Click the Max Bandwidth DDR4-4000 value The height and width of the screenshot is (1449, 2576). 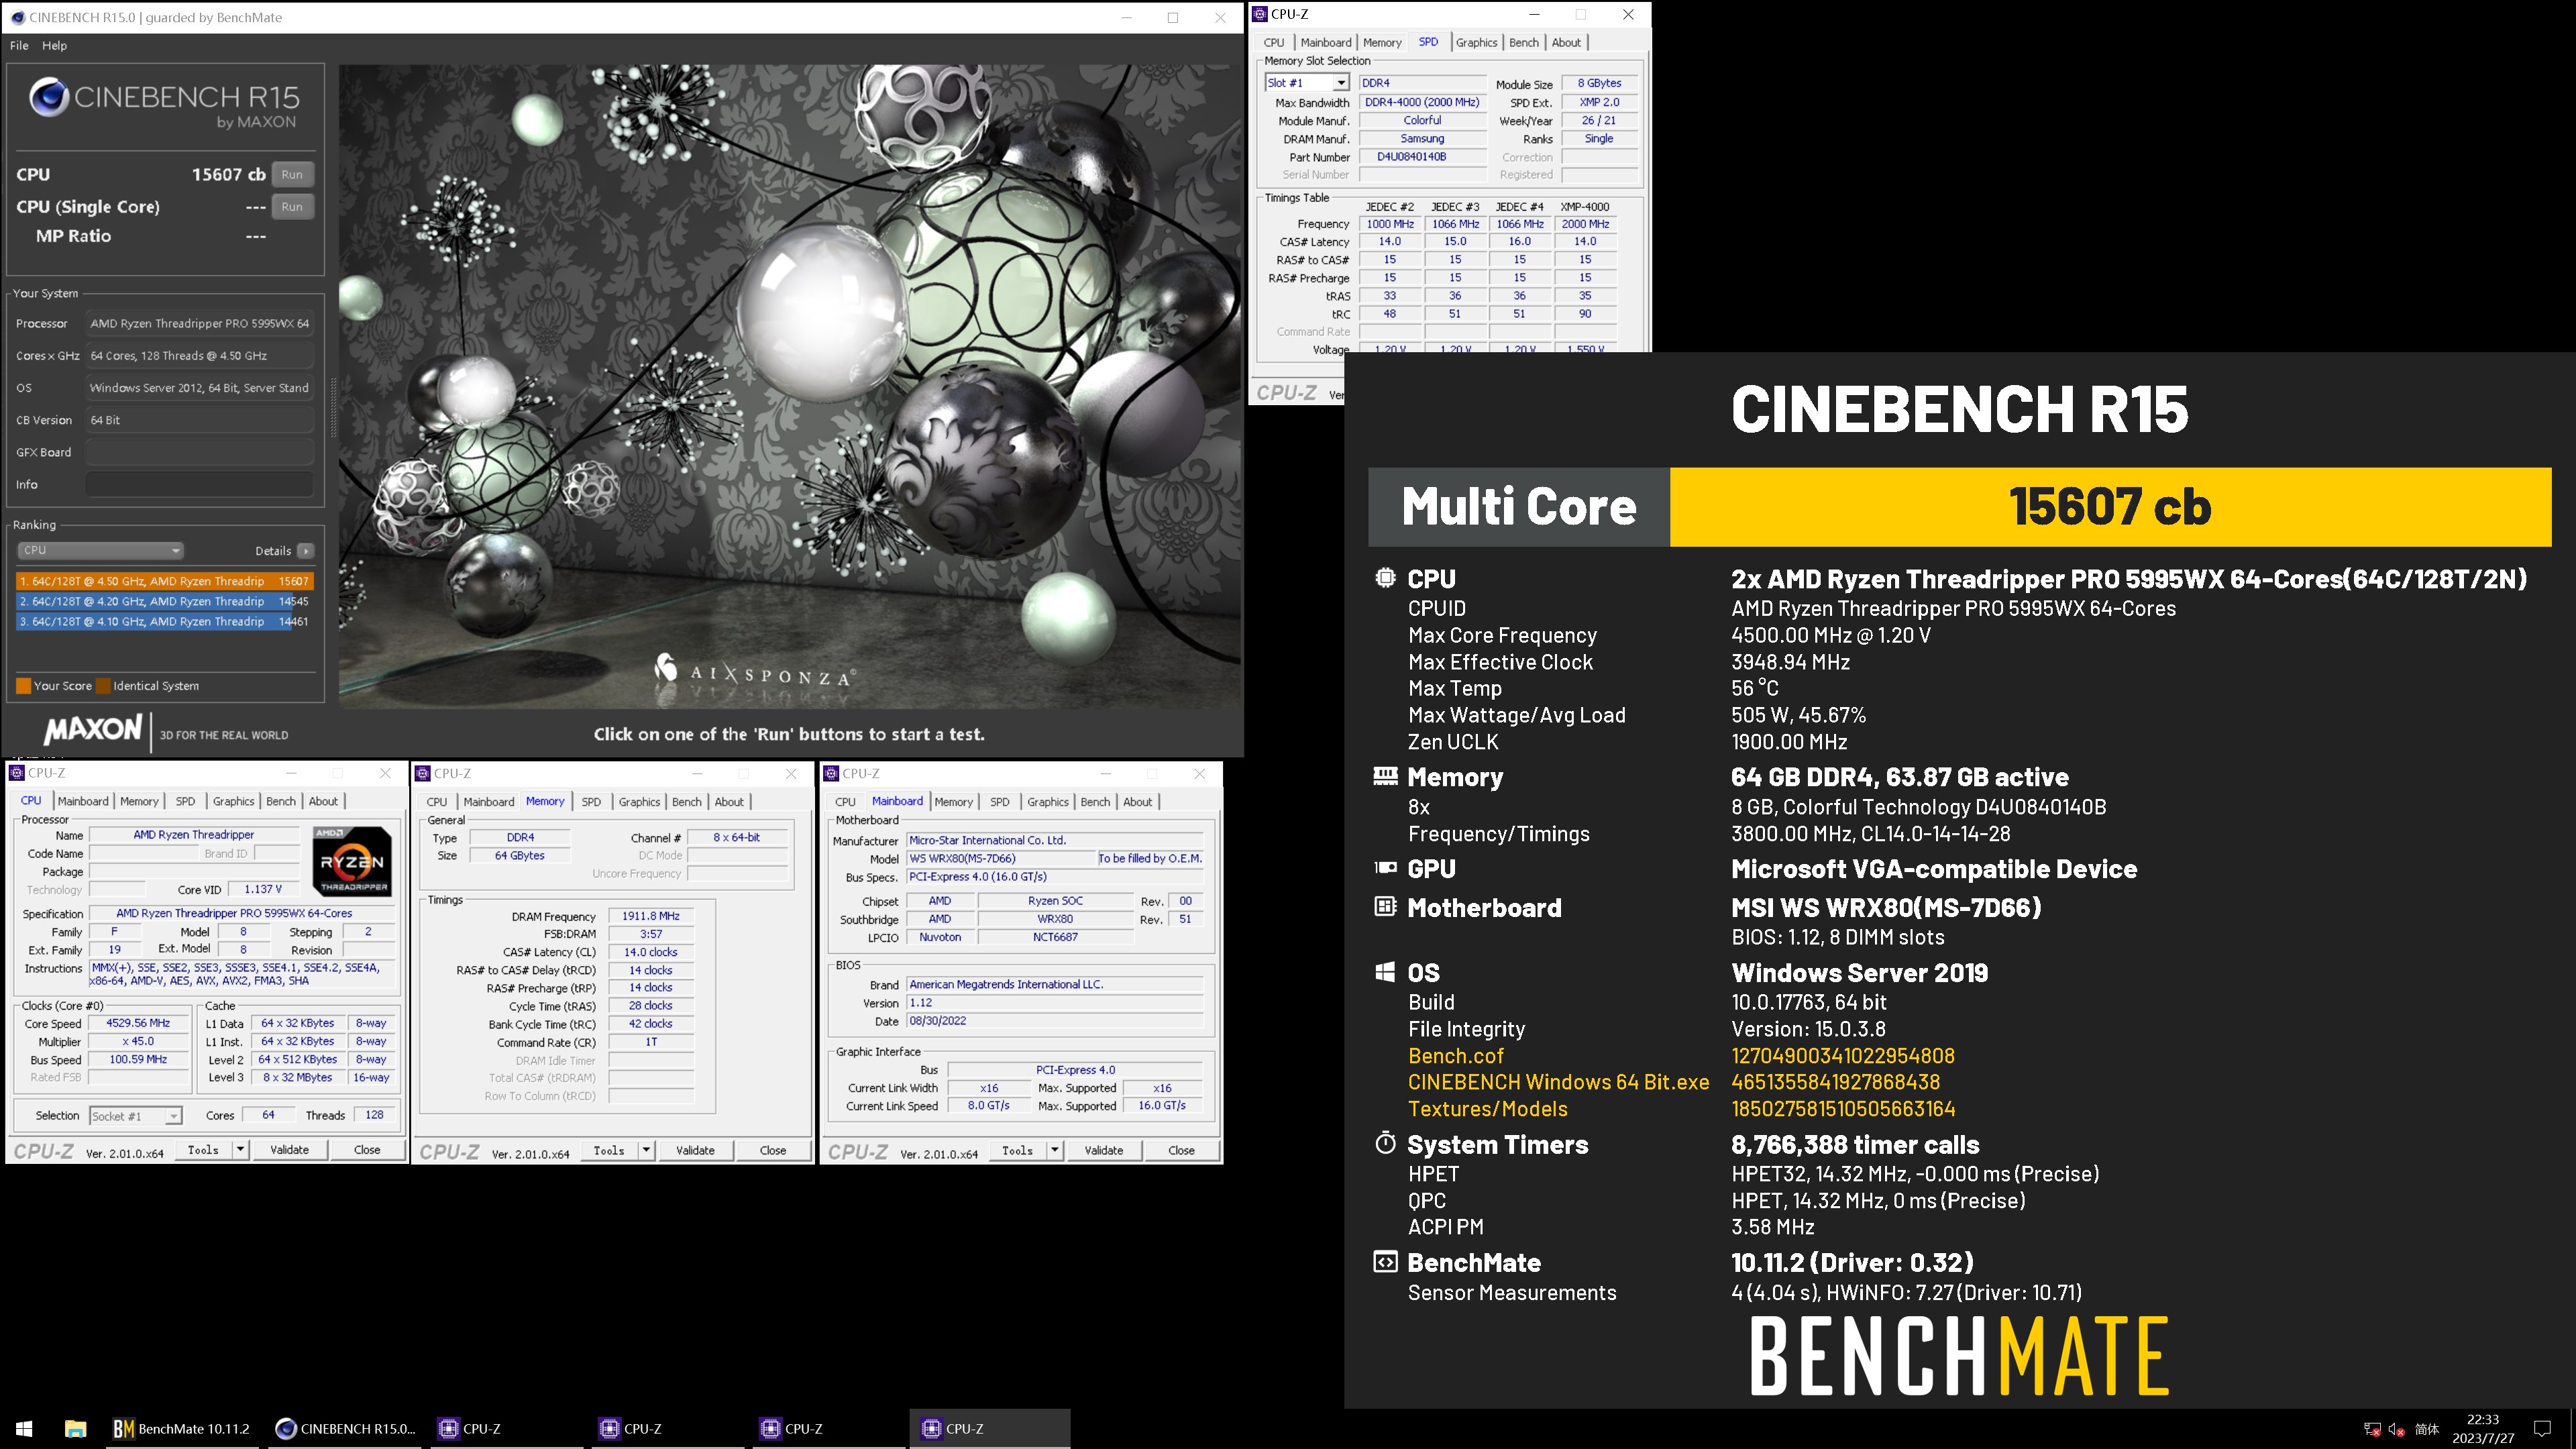point(1422,102)
